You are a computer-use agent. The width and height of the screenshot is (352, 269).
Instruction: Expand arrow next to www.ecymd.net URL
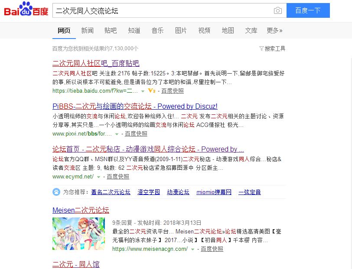click(x=98, y=177)
